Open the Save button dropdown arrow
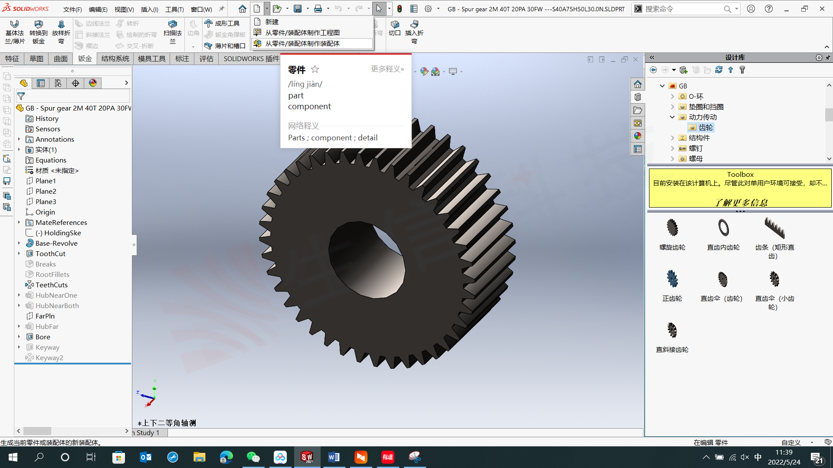The height and width of the screenshot is (468, 833). pyautogui.click(x=308, y=9)
